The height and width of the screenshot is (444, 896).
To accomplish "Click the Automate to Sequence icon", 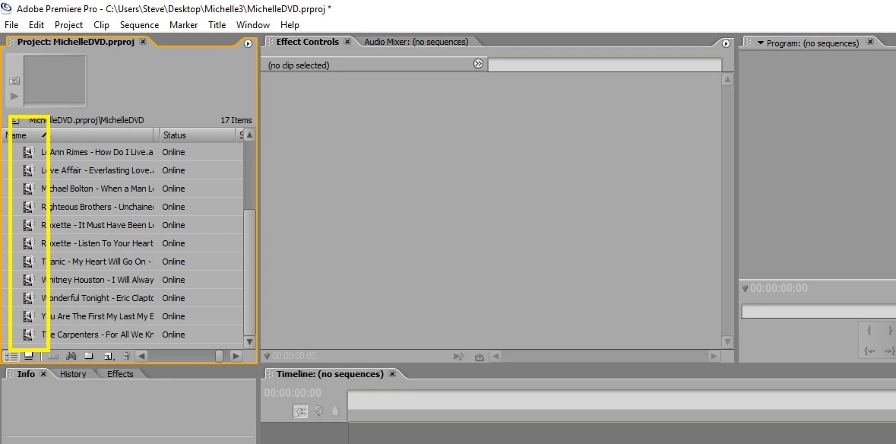I will [x=53, y=356].
